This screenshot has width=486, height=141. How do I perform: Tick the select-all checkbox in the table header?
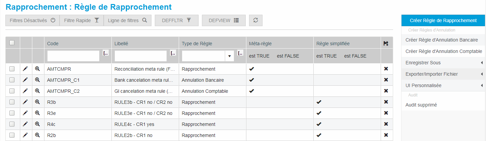click(x=12, y=43)
